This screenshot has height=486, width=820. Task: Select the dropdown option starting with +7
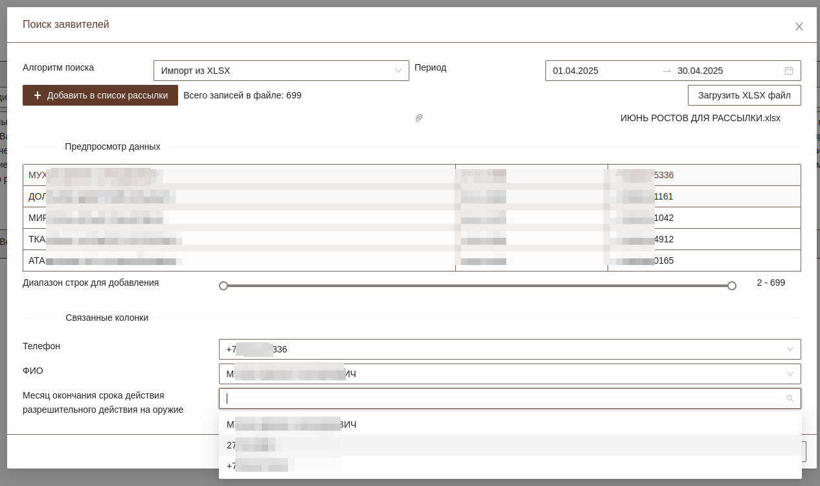pos(510,466)
